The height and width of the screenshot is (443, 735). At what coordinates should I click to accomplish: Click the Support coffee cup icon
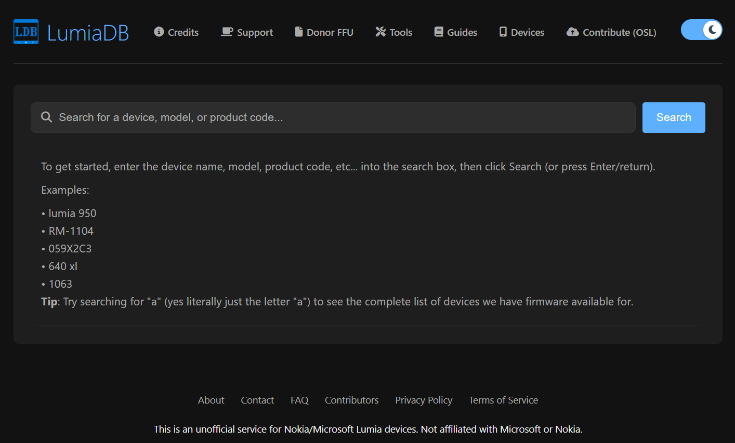pyautogui.click(x=227, y=32)
